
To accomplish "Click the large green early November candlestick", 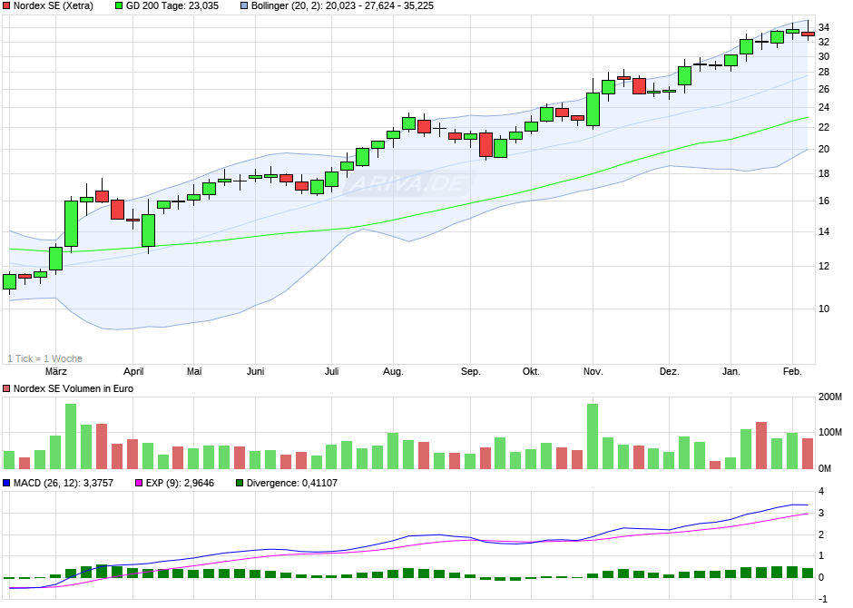I will (x=593, y=109).
